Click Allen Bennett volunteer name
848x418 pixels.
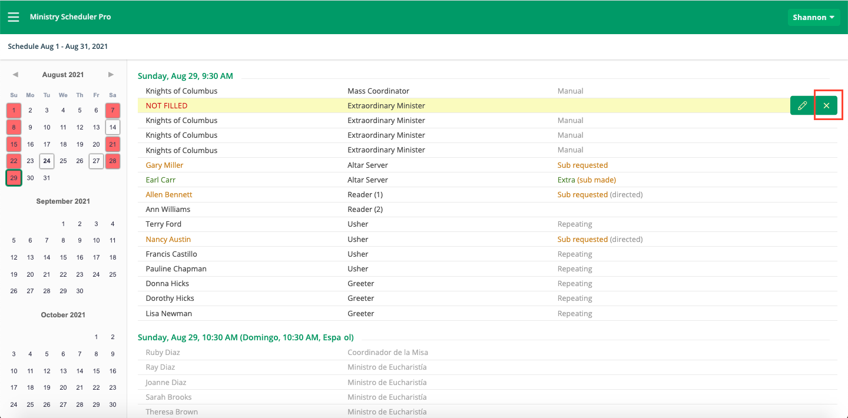(169, 194)
